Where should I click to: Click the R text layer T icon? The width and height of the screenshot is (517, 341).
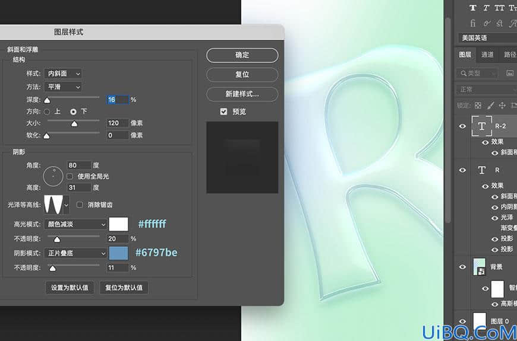click(482, 170)
